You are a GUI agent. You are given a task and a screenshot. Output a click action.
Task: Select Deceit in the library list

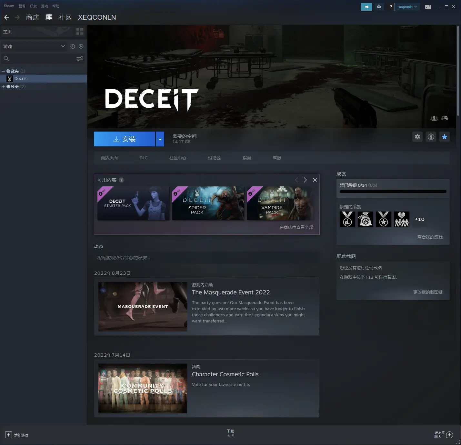(43, 79)
